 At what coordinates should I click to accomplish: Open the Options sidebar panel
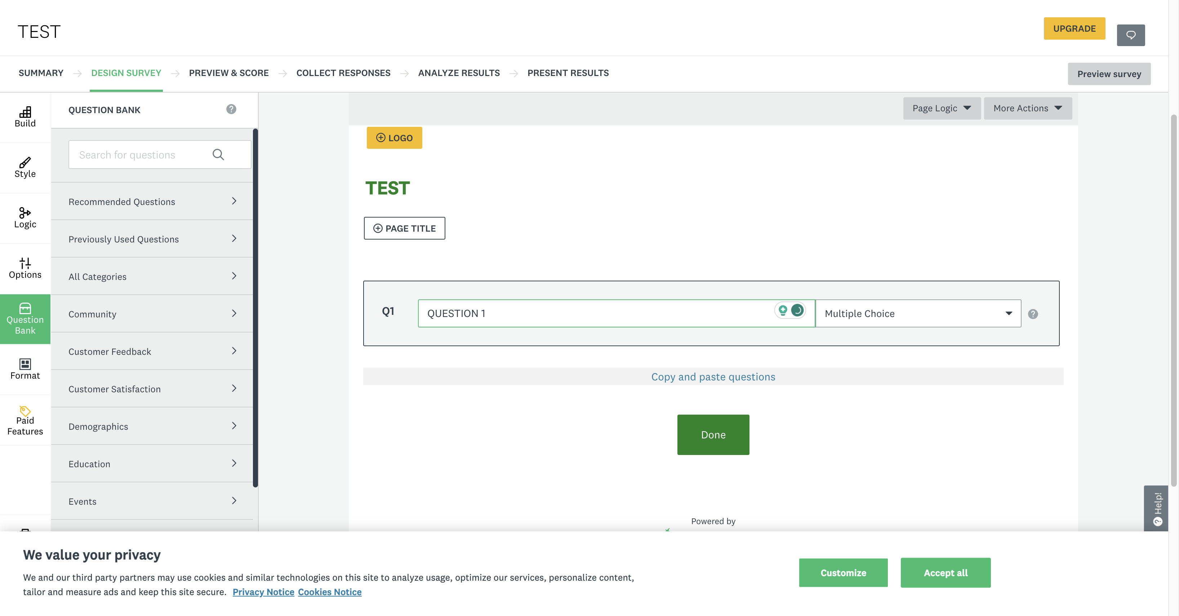click(x=25, y=268)
